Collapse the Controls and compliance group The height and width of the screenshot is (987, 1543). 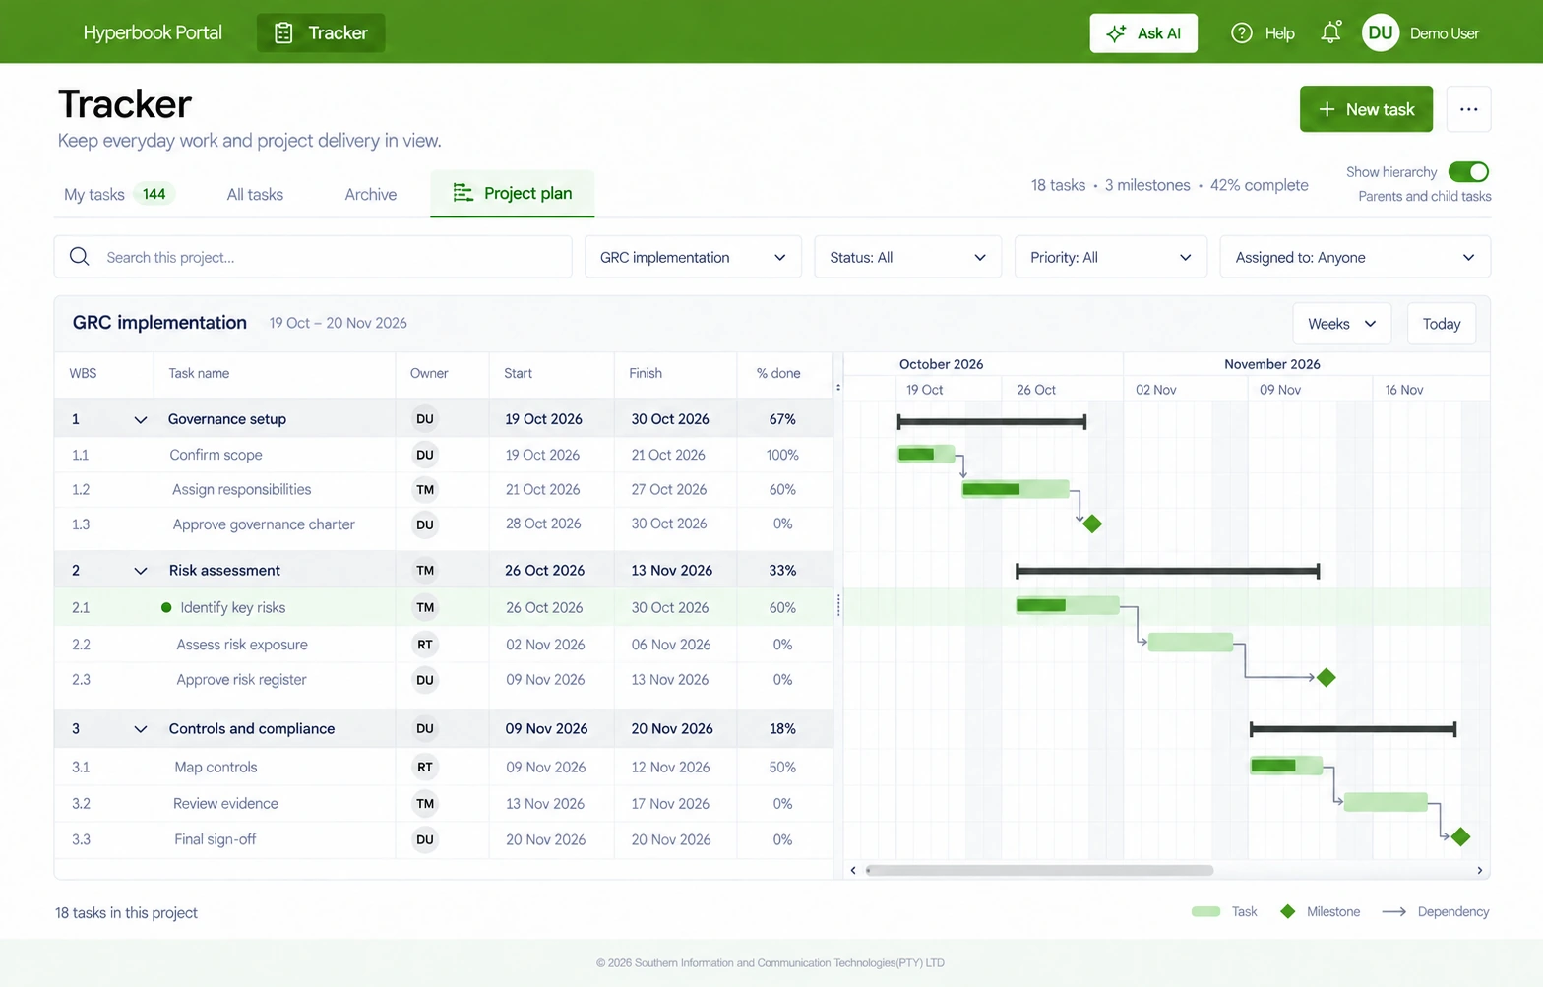(x=141, y=729)
